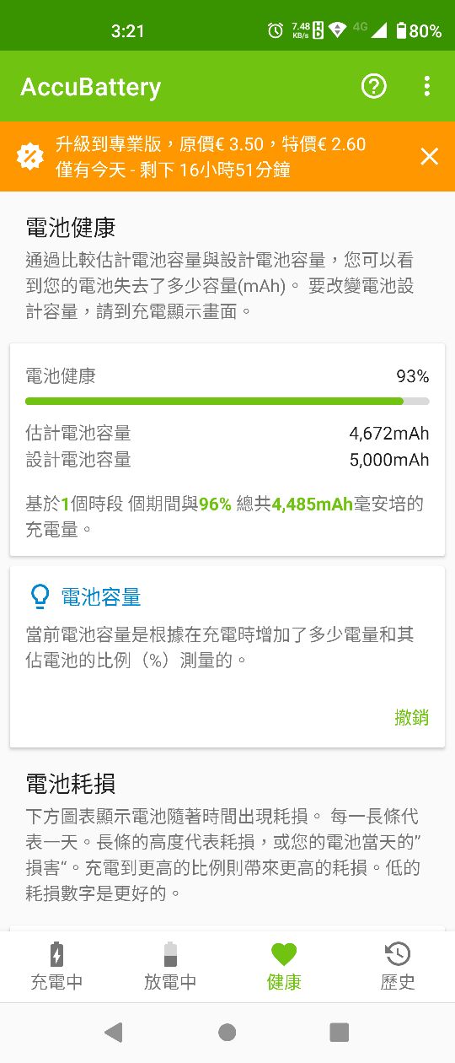The image size is (455, 1063).
Task: Click the 撤銷 dismiss button
Action: coord(412,717)
